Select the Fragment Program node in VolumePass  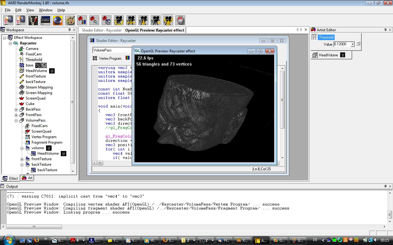(x=47, y=142)
